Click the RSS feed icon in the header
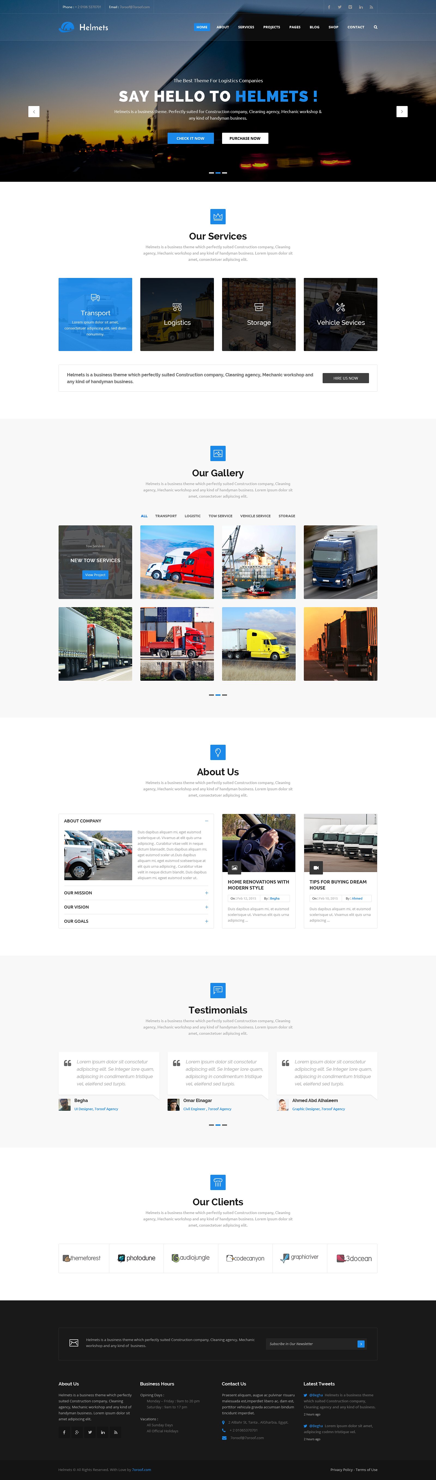Image resolution: width=436 pixels, height=1480 pixels. click(x=371, y=7)
